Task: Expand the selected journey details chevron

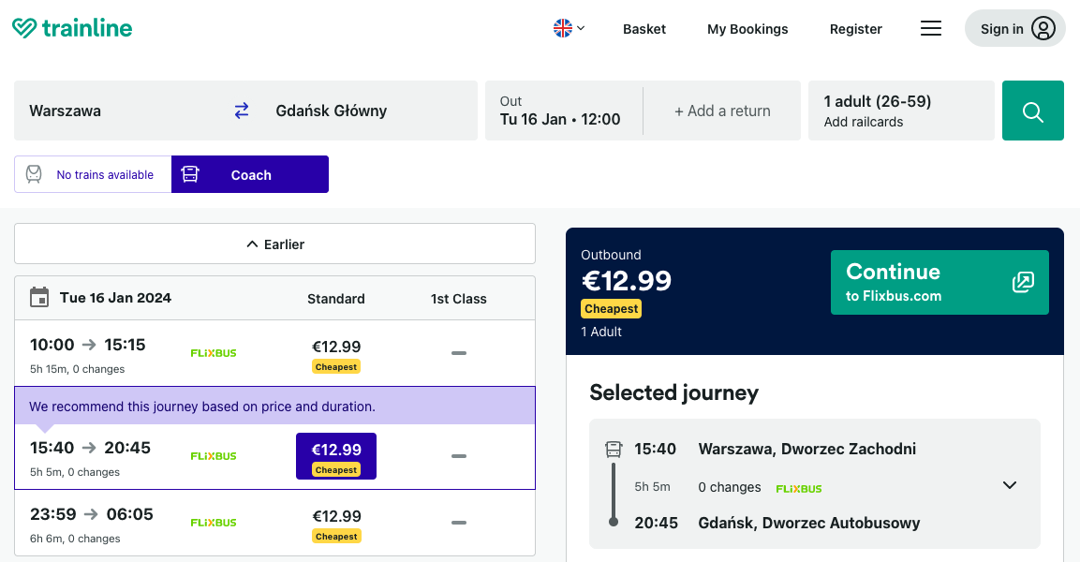Action: click(x=1009, y=485)
